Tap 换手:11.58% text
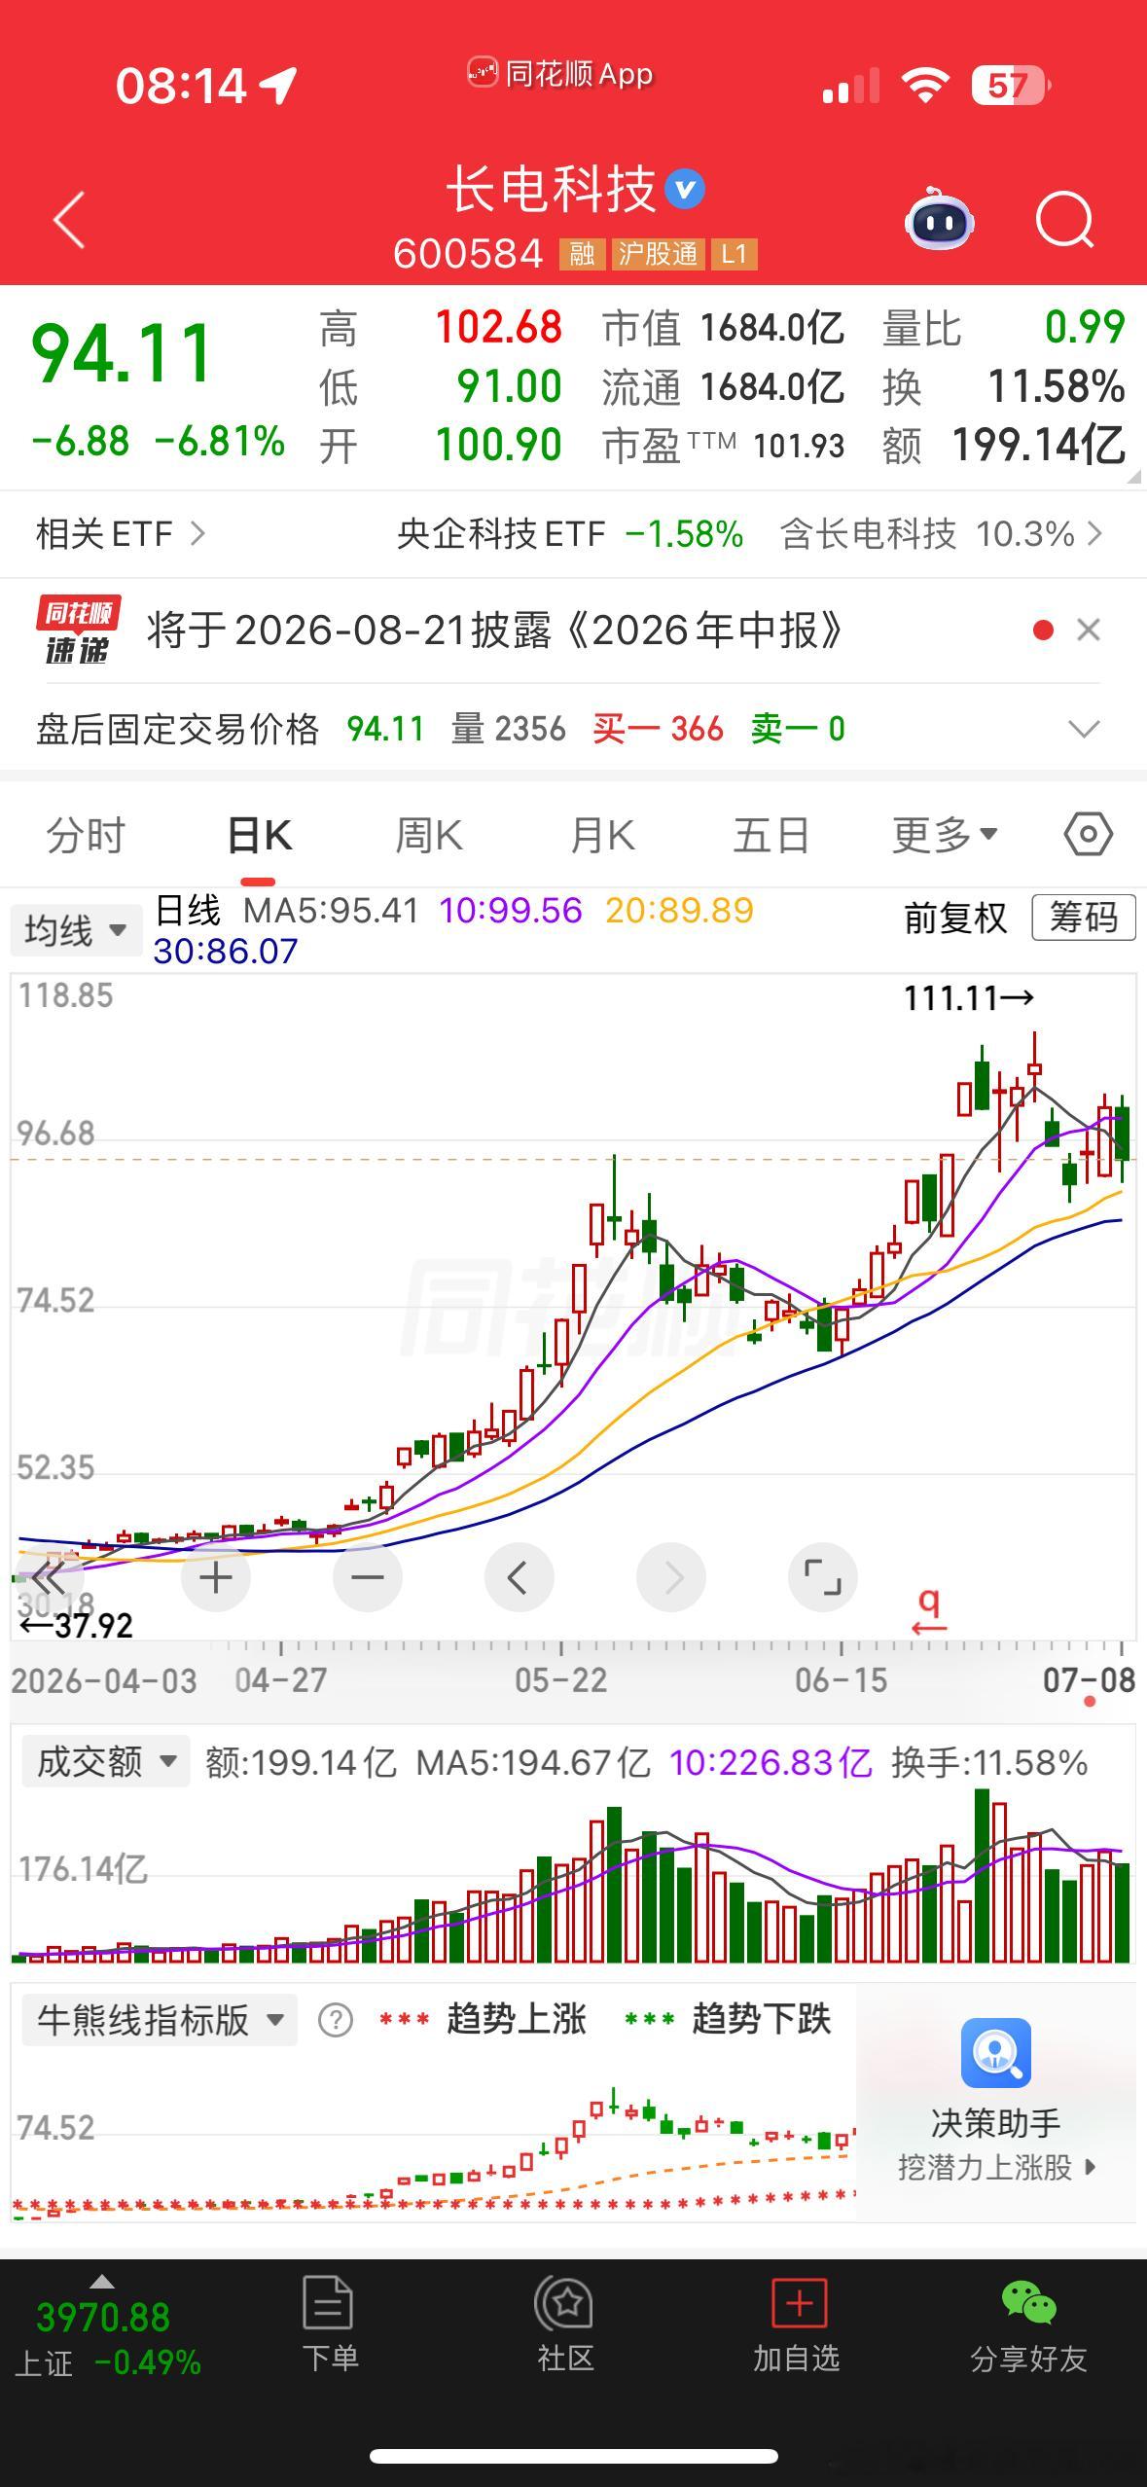1147x2487 pixels. tap(988, 1762)
